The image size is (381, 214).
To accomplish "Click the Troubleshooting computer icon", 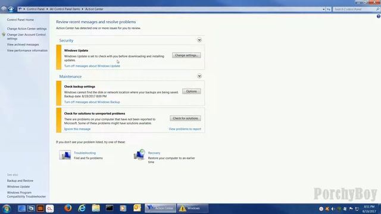I will (65, 155).
